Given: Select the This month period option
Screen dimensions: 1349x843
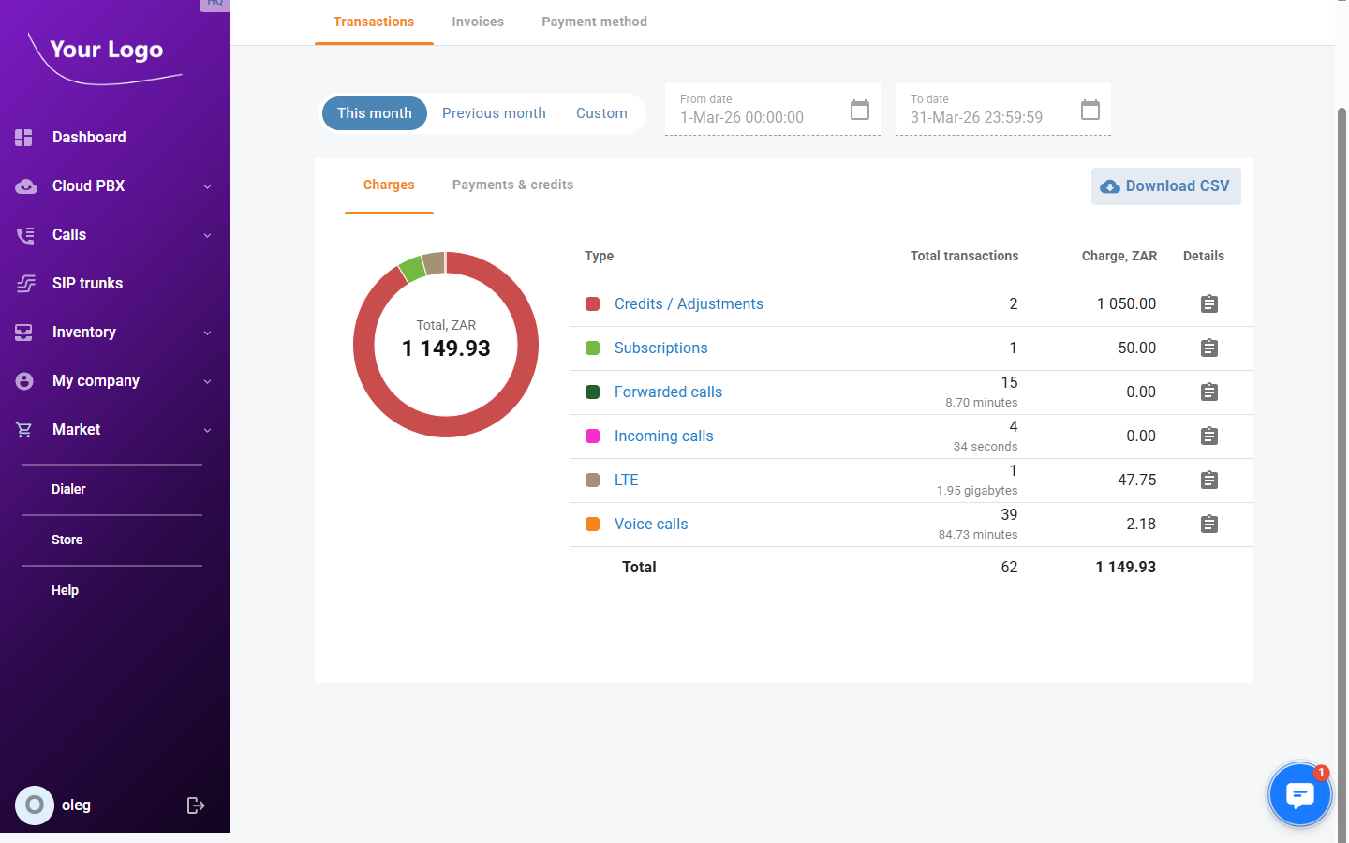Looking at the screenshot, I should point(374,112).
